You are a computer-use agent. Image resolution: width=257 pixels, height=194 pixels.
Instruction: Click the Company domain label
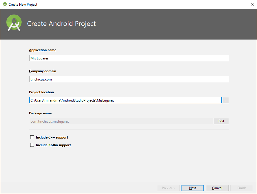point(42,71)
